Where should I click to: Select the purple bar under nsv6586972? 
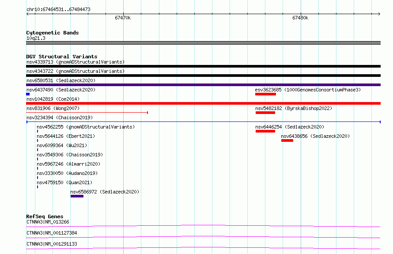[77, 196]
